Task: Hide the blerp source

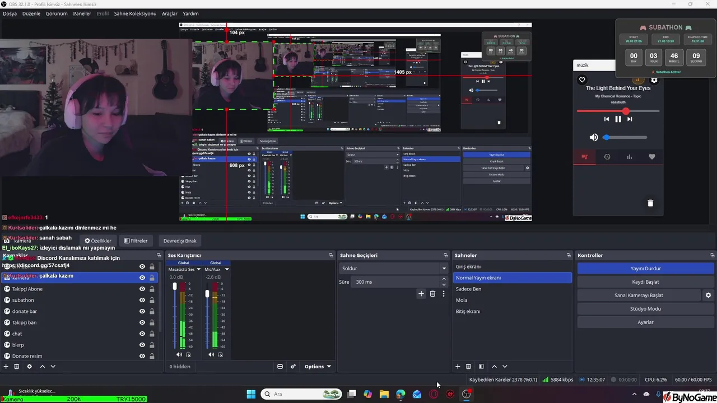Action: click(x=142, y=345)
